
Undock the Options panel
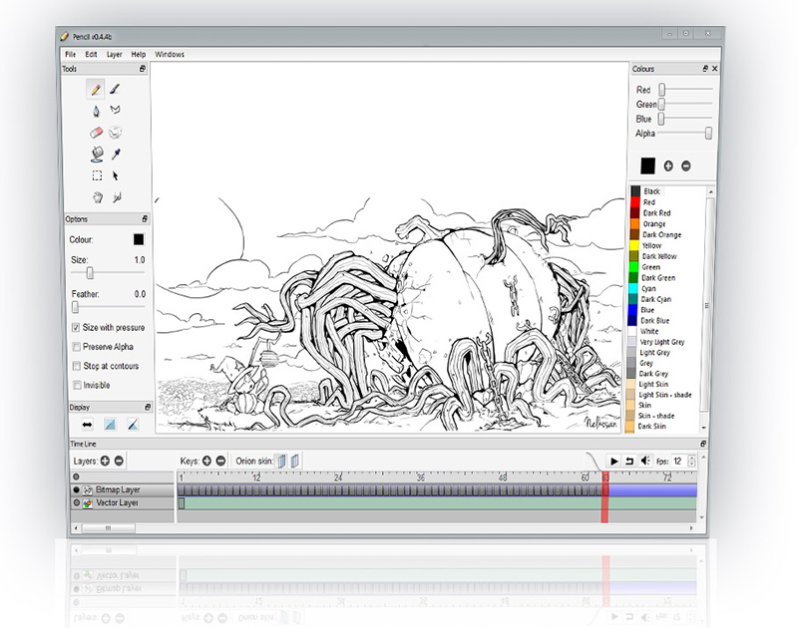(x=145, y=218)
